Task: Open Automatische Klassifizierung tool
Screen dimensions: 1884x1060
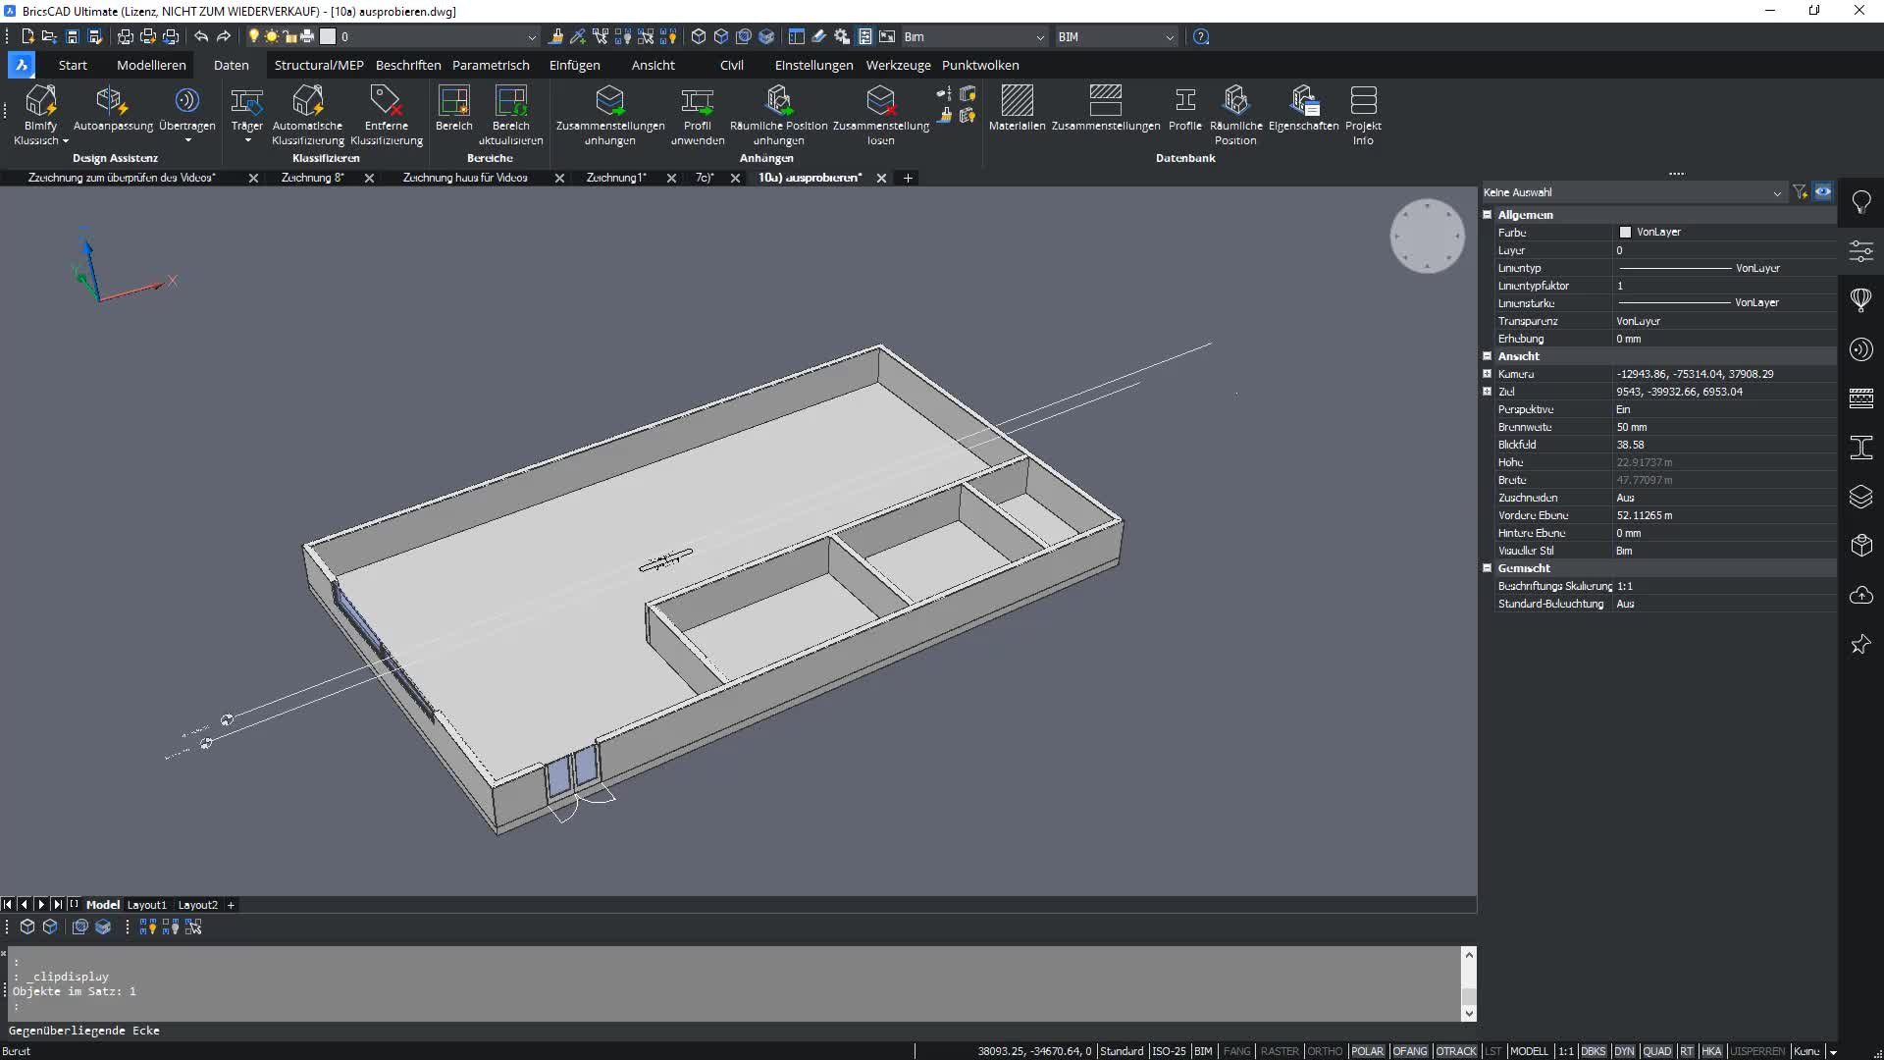Action: point(307,102)
